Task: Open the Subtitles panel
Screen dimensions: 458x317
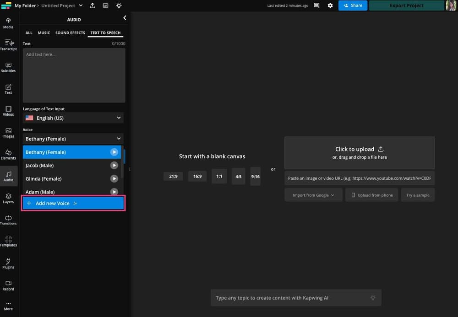Action: click(x=8, y=67)
